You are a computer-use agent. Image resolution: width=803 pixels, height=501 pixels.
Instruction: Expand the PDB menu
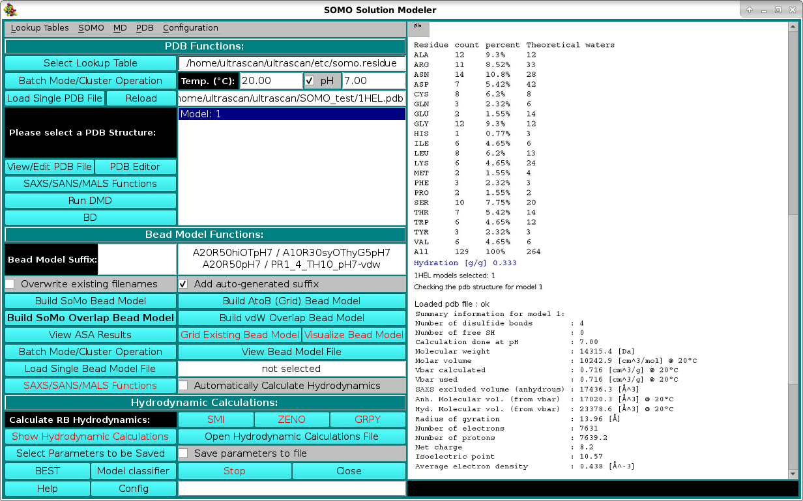tap(145, 28)
